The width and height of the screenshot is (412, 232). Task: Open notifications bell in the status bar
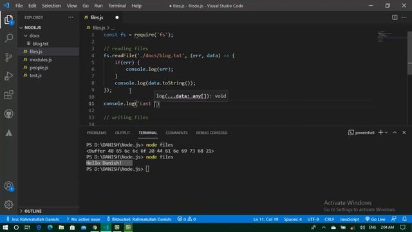[x=404, y=219]
